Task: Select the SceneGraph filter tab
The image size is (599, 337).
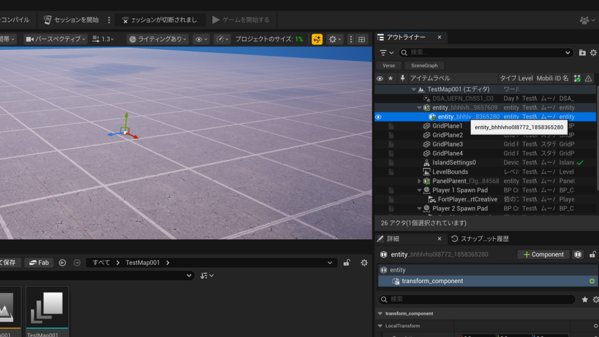Action: click(424, 66)
